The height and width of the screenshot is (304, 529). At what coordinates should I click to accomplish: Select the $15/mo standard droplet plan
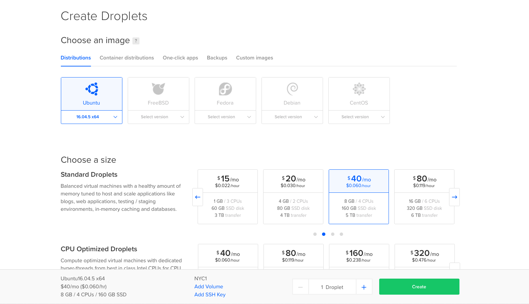[228, 196]
